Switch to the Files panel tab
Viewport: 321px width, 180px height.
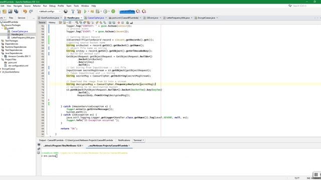(x=11, y=18)
